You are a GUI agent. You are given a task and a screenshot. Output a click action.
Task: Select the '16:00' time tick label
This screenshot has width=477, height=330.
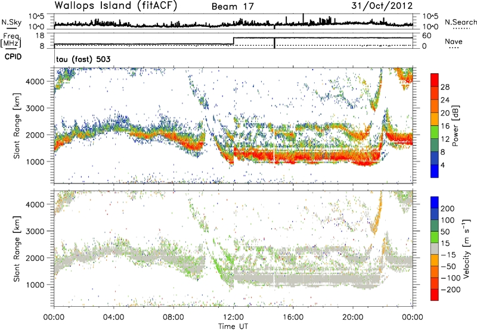(x=293, y=317)
